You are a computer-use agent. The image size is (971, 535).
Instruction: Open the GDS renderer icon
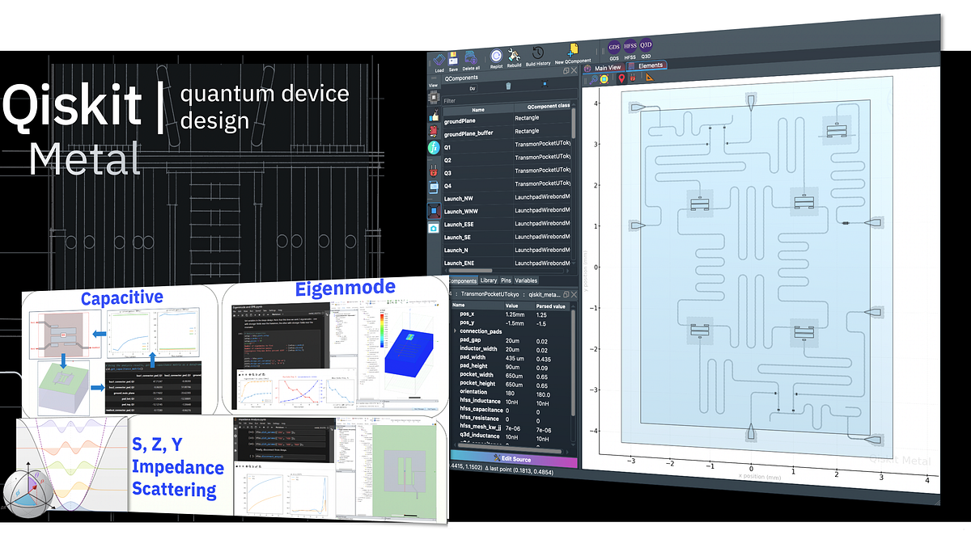pyautogui.click(x=614, y=46)
